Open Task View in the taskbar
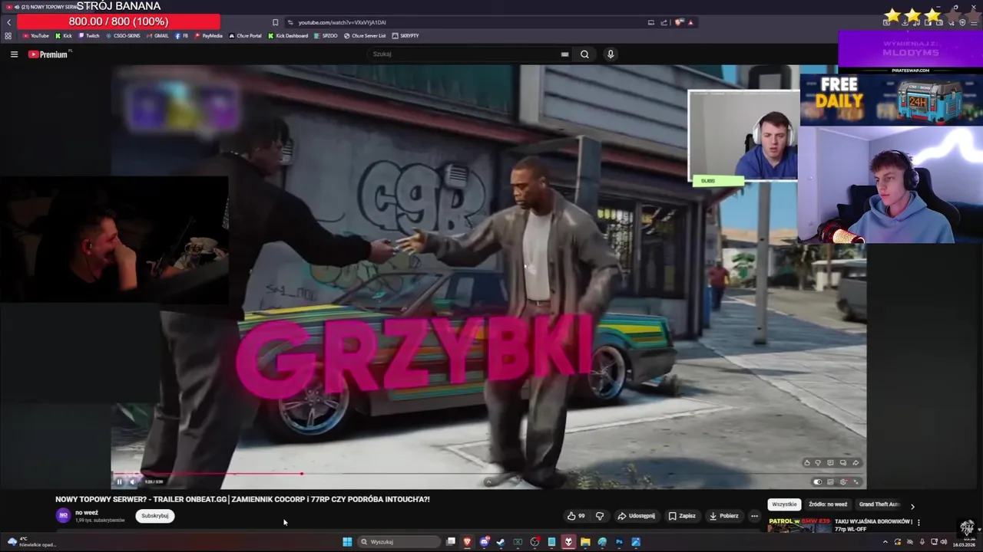This screenshot has height=552, width=983. click(451, 542)
